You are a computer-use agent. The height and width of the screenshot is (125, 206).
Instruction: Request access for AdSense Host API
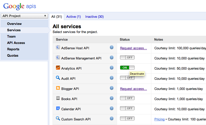(x=134, y=48)
